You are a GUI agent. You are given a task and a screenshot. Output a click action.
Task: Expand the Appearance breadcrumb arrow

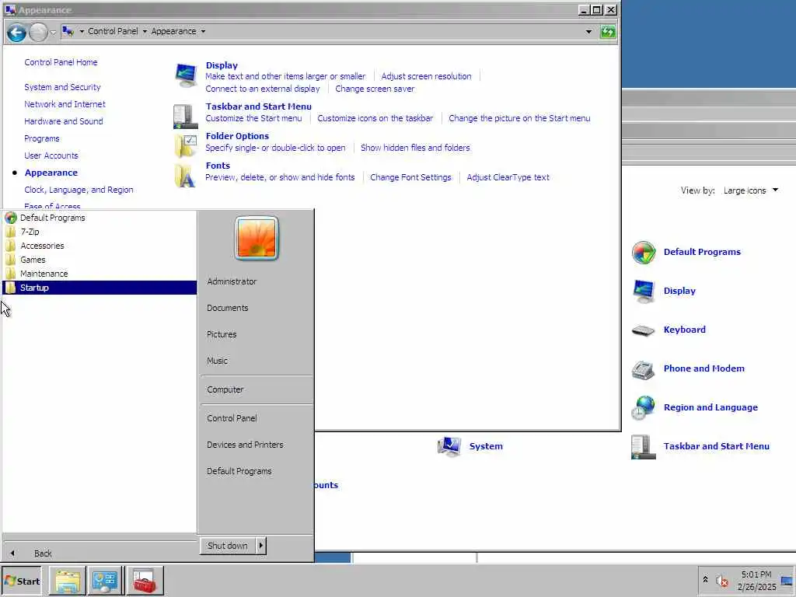[203, 31]
